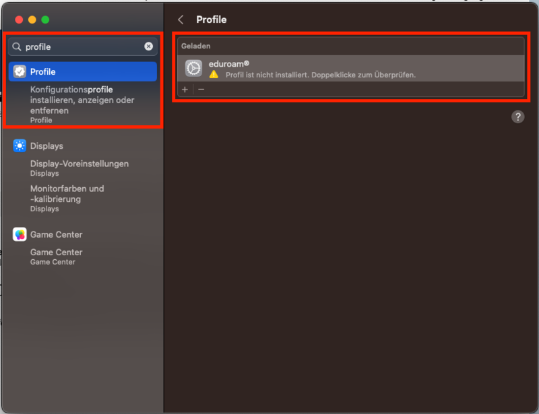Click 'Profil ist nicht installiert' warning text
Screen dimensions: 539x414
[321, 75]
